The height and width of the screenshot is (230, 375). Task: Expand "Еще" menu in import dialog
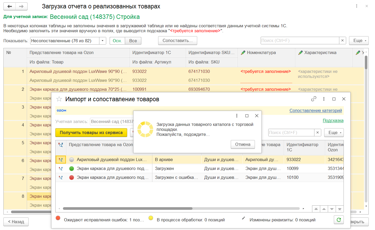[x=334, y=133]
